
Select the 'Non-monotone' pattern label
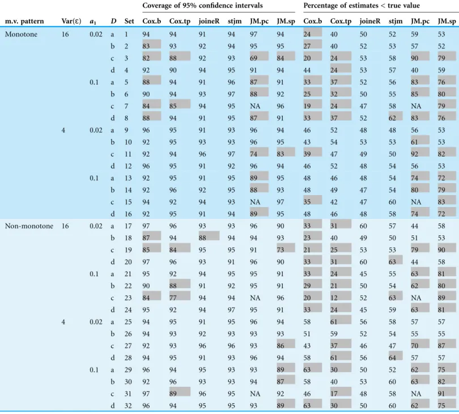click(29, 226)
